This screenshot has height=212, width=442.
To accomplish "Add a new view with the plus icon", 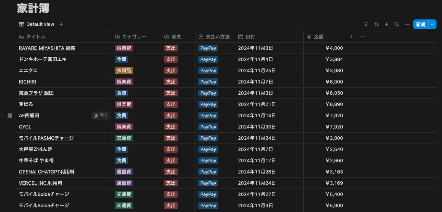I will coord(61,24).
